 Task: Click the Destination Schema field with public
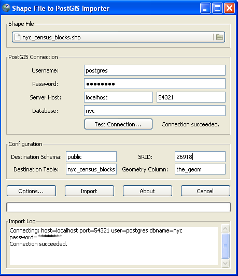tap(91, 157)
